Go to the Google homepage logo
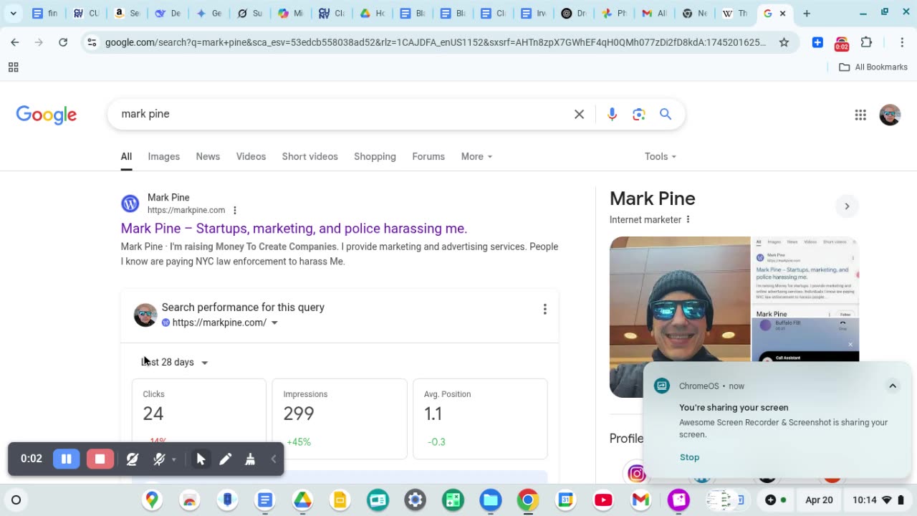917x516 pixels. point(47,115)
